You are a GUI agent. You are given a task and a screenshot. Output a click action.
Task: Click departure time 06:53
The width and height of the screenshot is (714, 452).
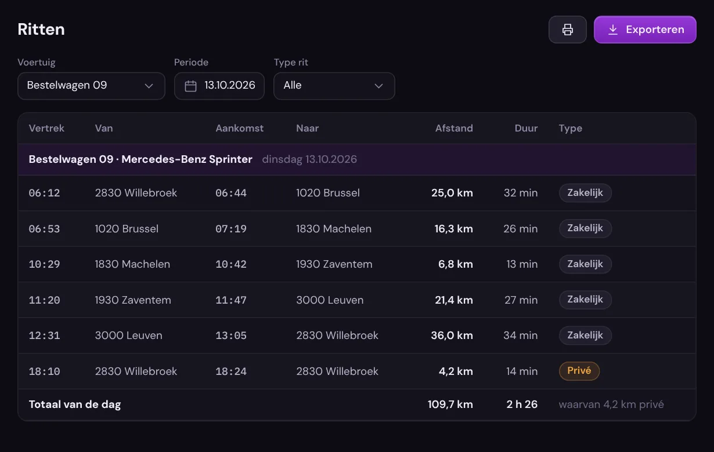tap(45, 229)
